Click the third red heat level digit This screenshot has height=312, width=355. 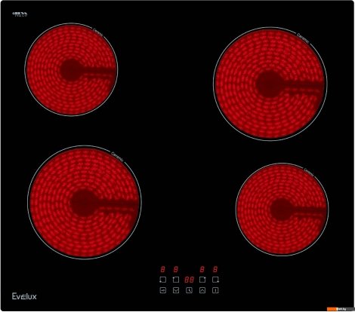point(202,269)
